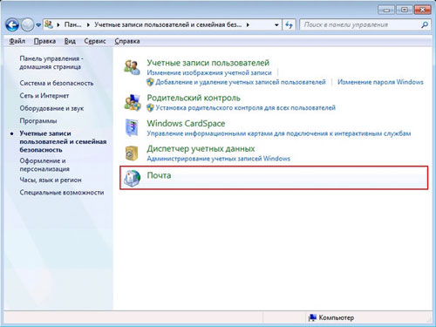The width and height of the screenshot is (436, 327).
Task: Click the Windows CardSpace icon
Action: 132,128
